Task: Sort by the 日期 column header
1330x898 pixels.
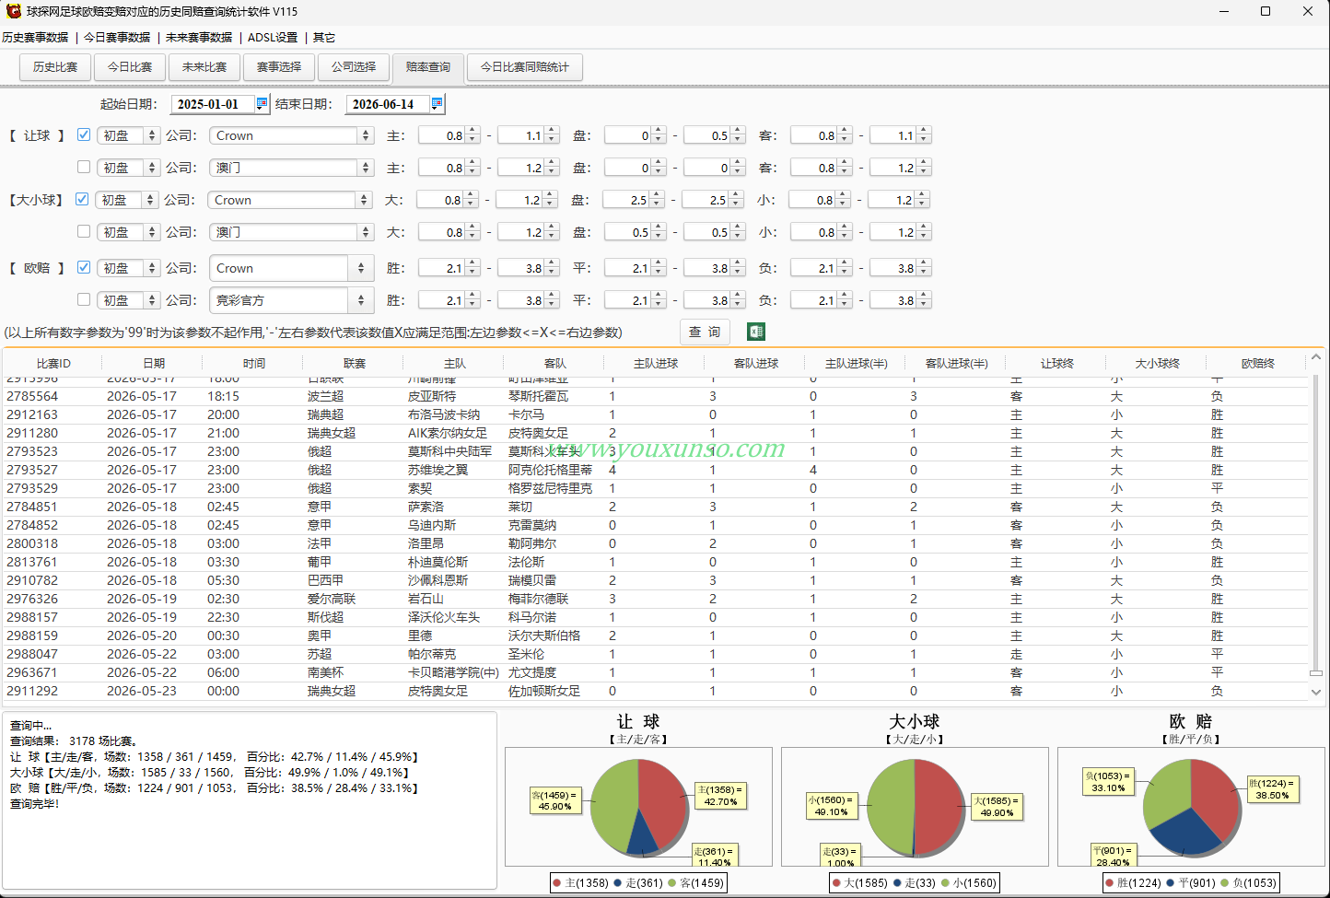Action: pyautogui.click(x=154, y=364)
